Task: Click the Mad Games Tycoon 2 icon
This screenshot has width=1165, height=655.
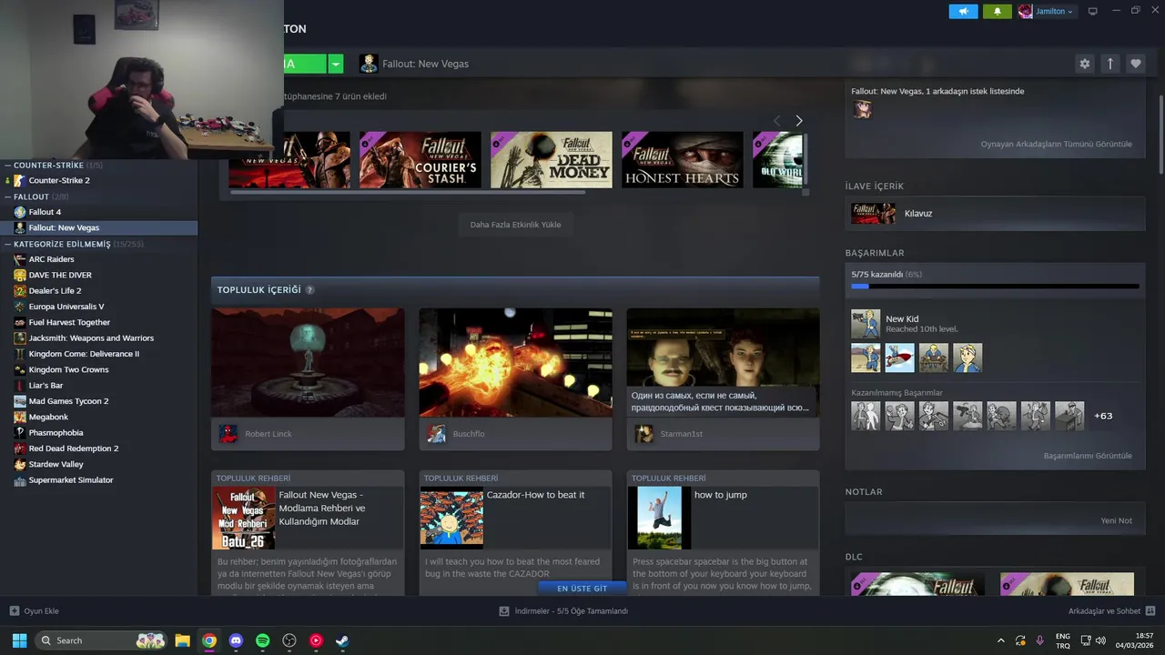Action: coord(20,401)
